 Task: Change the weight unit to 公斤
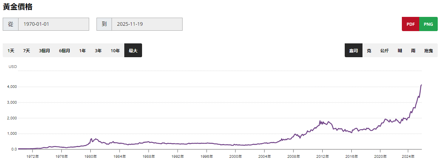pyautogui.click(x=384, y=51)
